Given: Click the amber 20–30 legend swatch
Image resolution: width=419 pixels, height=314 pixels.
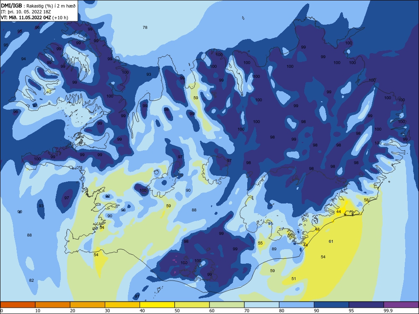Looking at the screenshot, I should click(x=88, y=305).
